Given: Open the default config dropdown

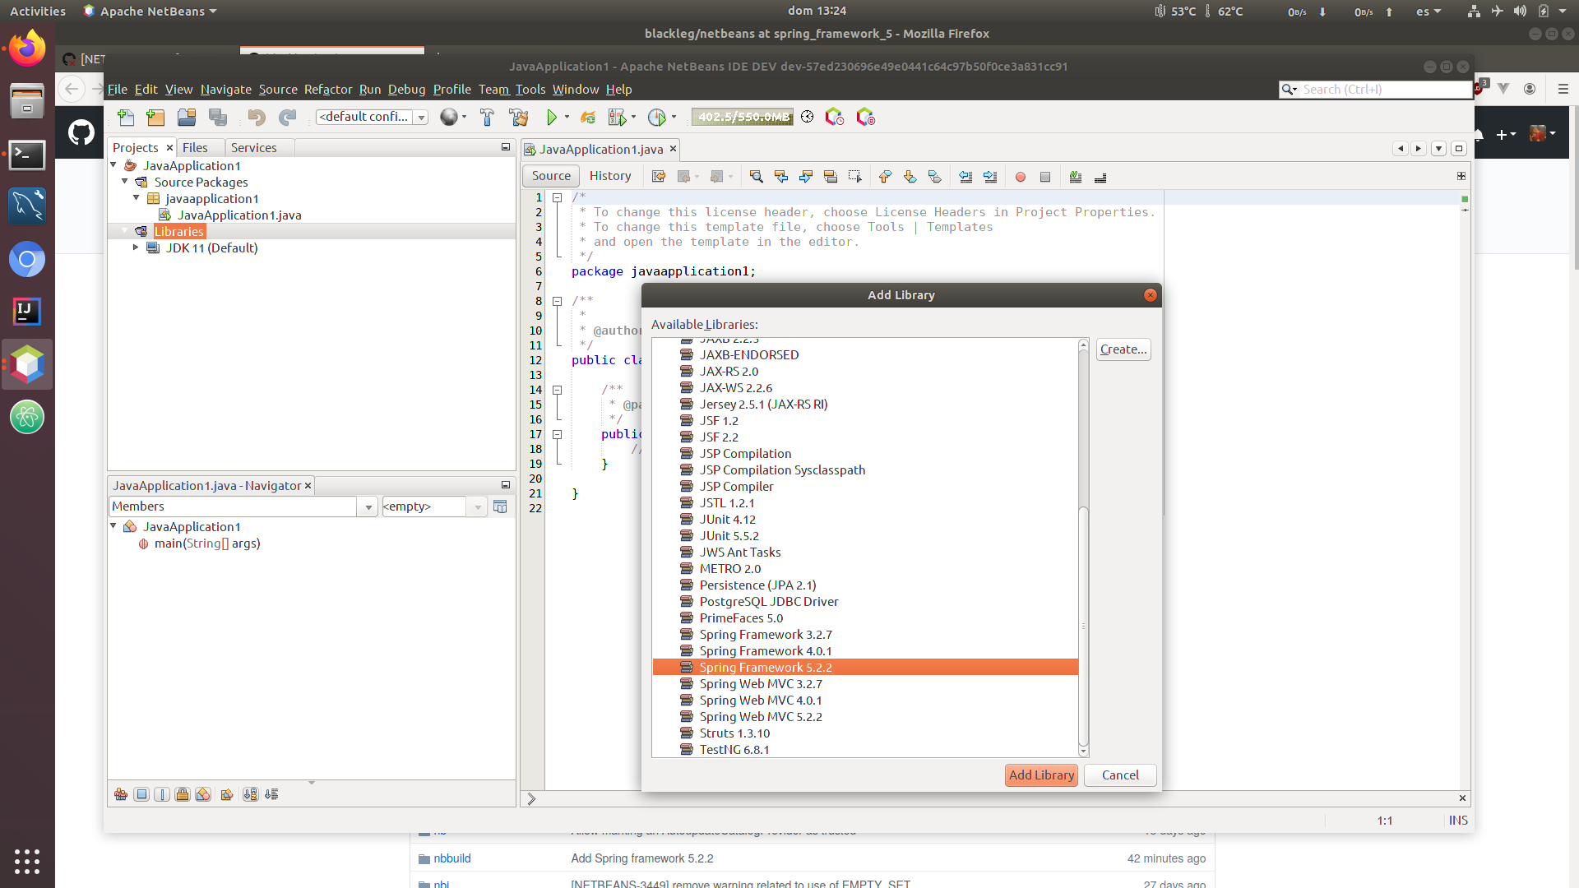Looking at the screenshot, I should tap(421, 118).
